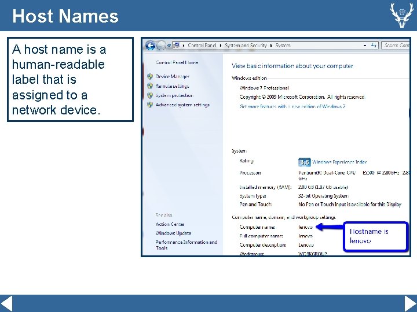Click the shield icon beside Device Manager

click(150, 77)
